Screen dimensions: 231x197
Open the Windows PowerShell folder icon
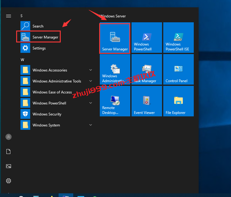click(x=25, y=103)
